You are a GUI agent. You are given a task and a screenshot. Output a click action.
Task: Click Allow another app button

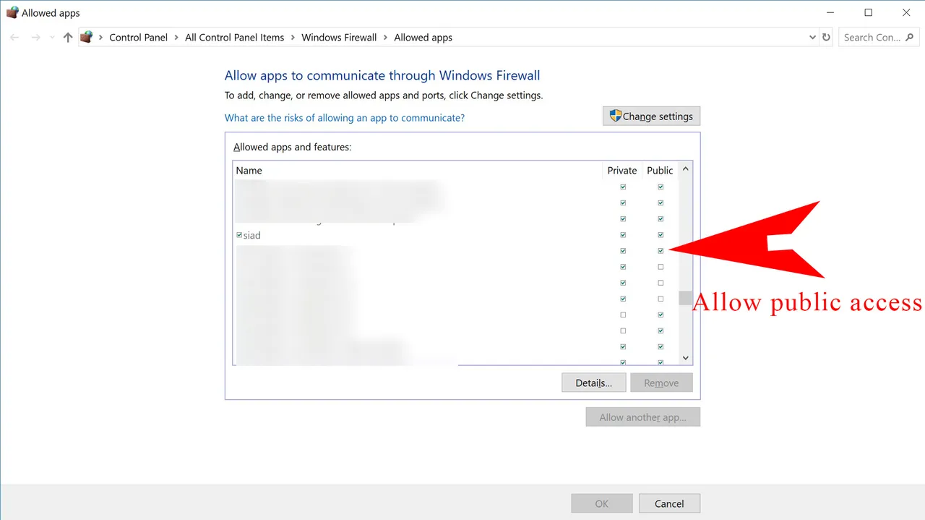643,417
